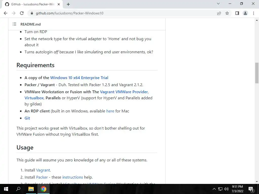Viewport: 259px width, 194px height.
Task: Open the clock showing 9:51 PM
Action: pyautogui.click(x=237, y=189)
